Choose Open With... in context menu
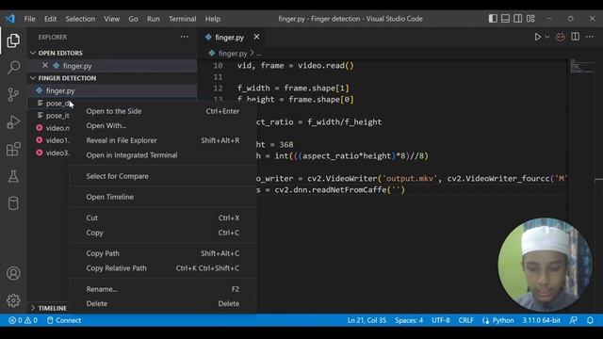 (163, 125)
